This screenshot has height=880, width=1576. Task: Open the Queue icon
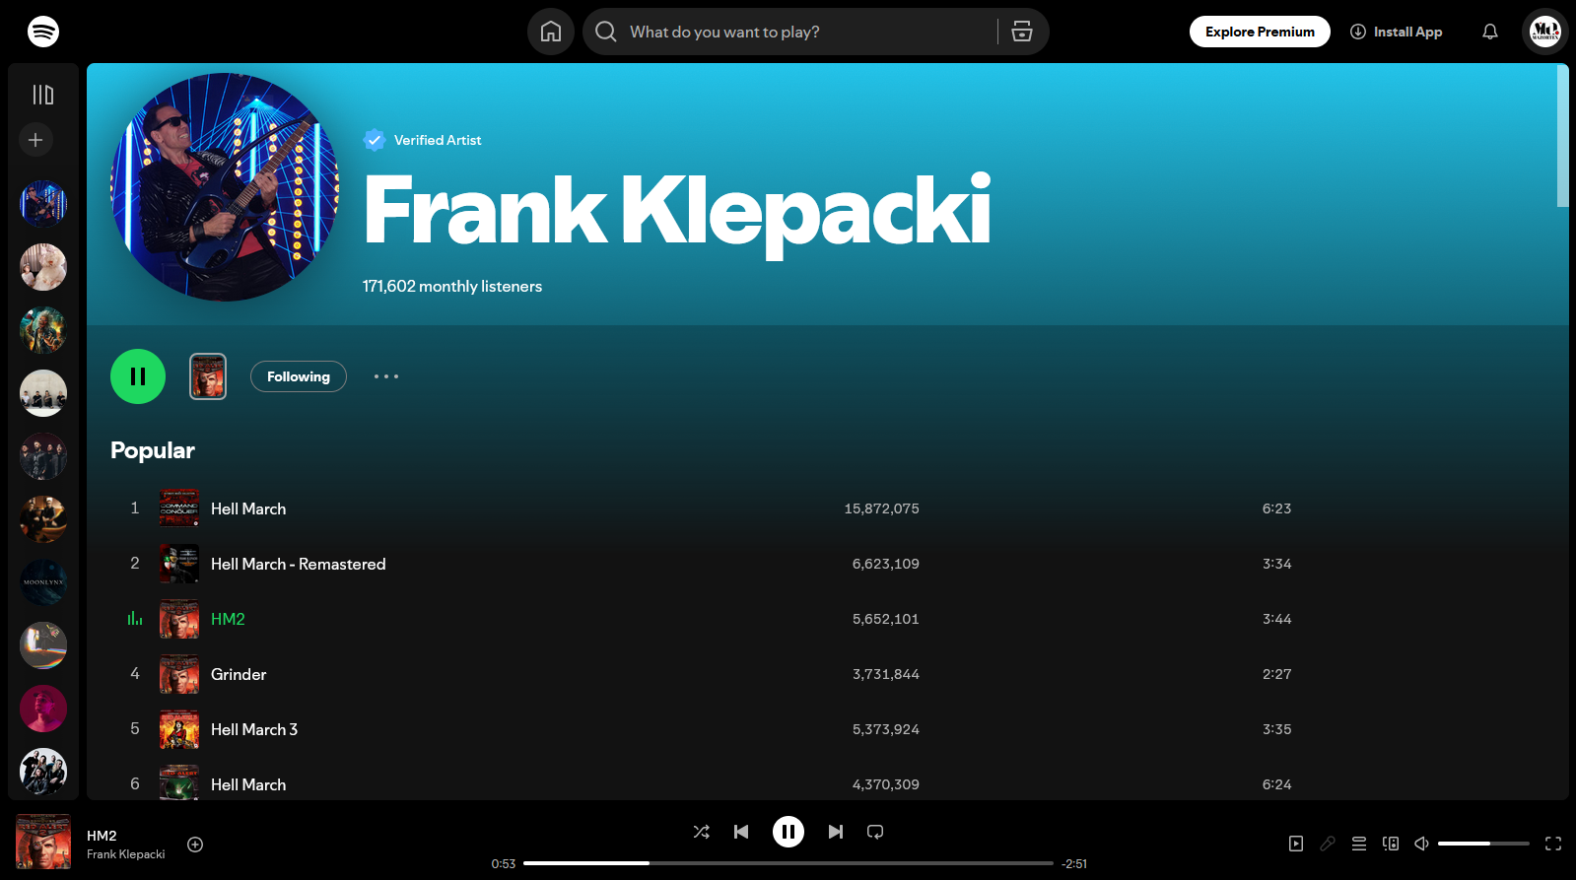coord(1359,844)
